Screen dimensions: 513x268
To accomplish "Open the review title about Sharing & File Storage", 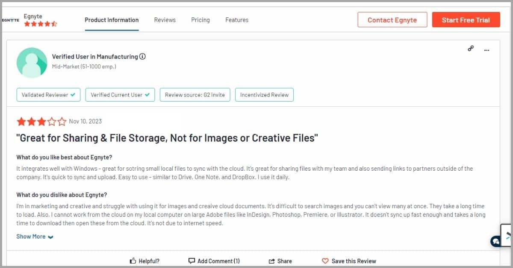I will click(167, 138).
